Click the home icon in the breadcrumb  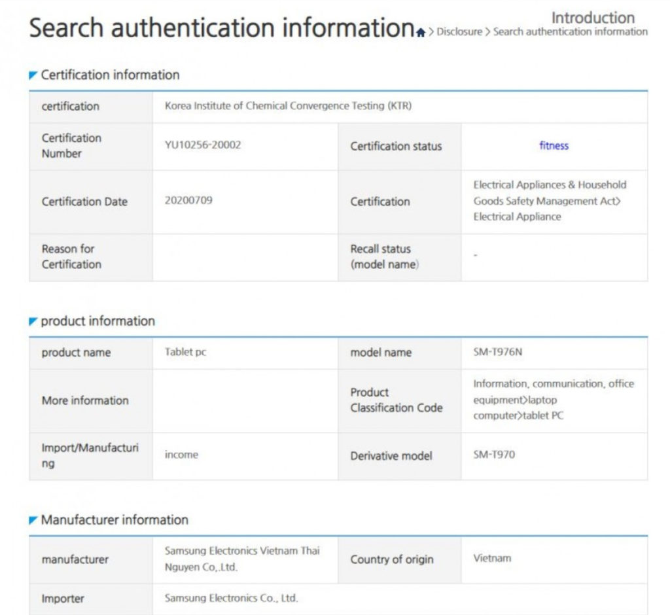(x=421, y=32)
